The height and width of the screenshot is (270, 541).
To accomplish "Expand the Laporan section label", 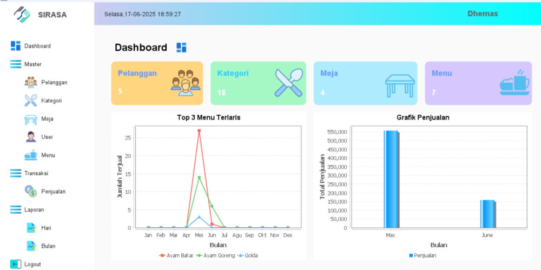I will pyautogui.click(x=34, y=209).
